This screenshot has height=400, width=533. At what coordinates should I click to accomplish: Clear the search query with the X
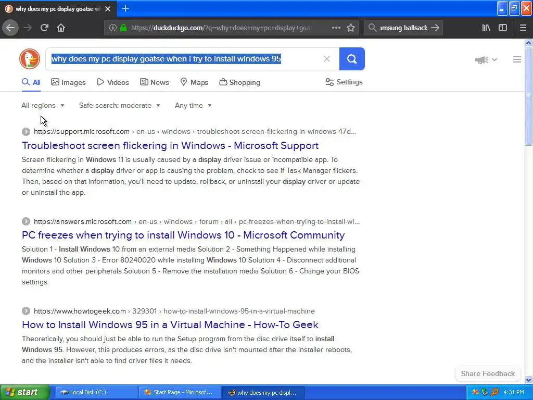coord(327,59)
